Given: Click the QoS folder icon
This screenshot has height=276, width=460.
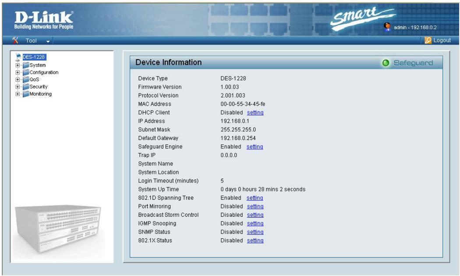Looking at the screenshot, I should click(26, 79).
